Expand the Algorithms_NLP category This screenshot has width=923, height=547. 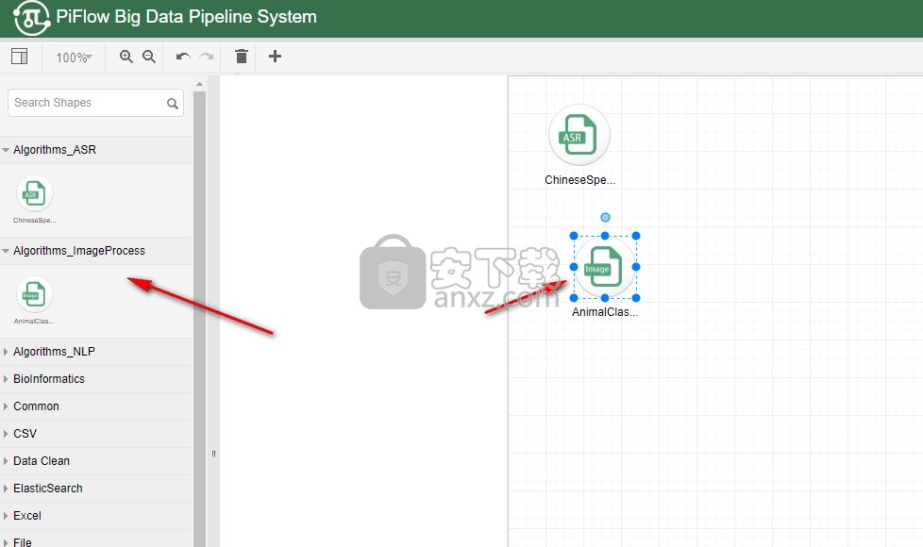point(96,352)
